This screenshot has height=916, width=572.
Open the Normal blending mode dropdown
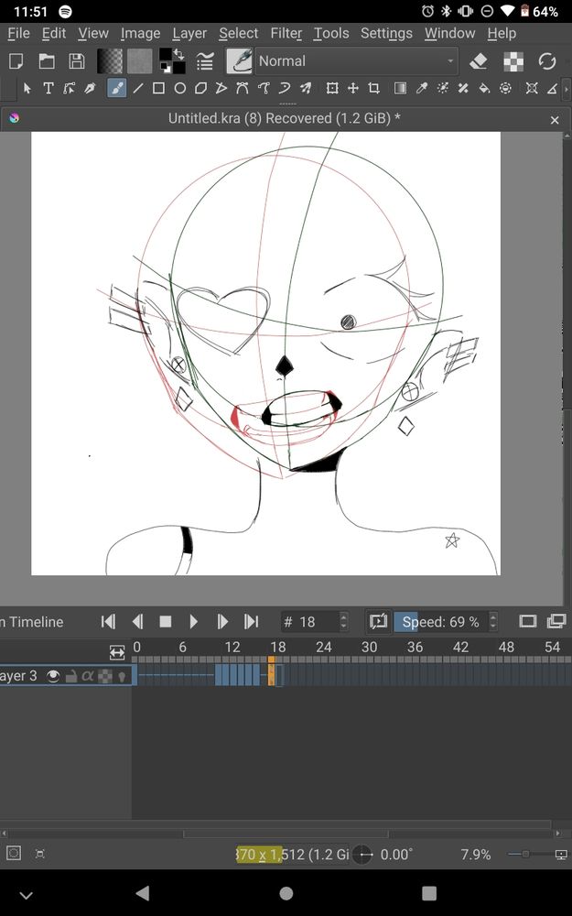click(356, 61)
